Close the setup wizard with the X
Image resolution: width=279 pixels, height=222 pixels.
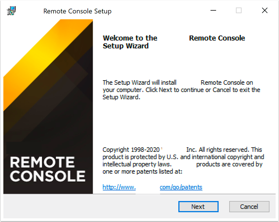click(264, 10)
